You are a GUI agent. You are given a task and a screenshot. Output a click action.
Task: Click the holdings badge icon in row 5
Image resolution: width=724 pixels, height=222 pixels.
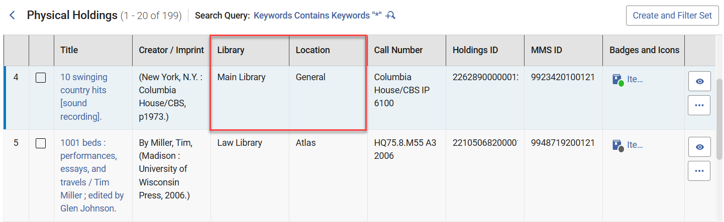[618, 145]
